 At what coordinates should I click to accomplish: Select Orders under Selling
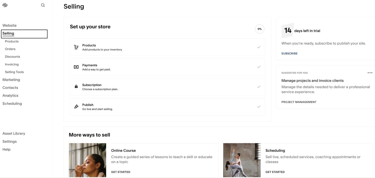click(x=10, y=49)
